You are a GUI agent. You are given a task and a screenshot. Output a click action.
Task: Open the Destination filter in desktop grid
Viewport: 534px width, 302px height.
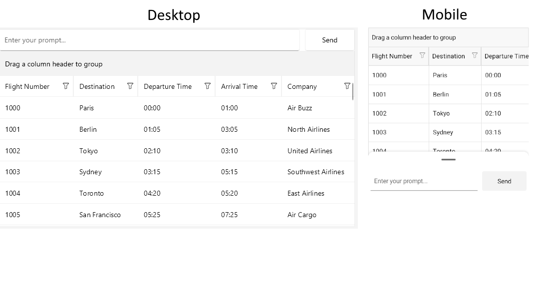(x=130, y=86)
